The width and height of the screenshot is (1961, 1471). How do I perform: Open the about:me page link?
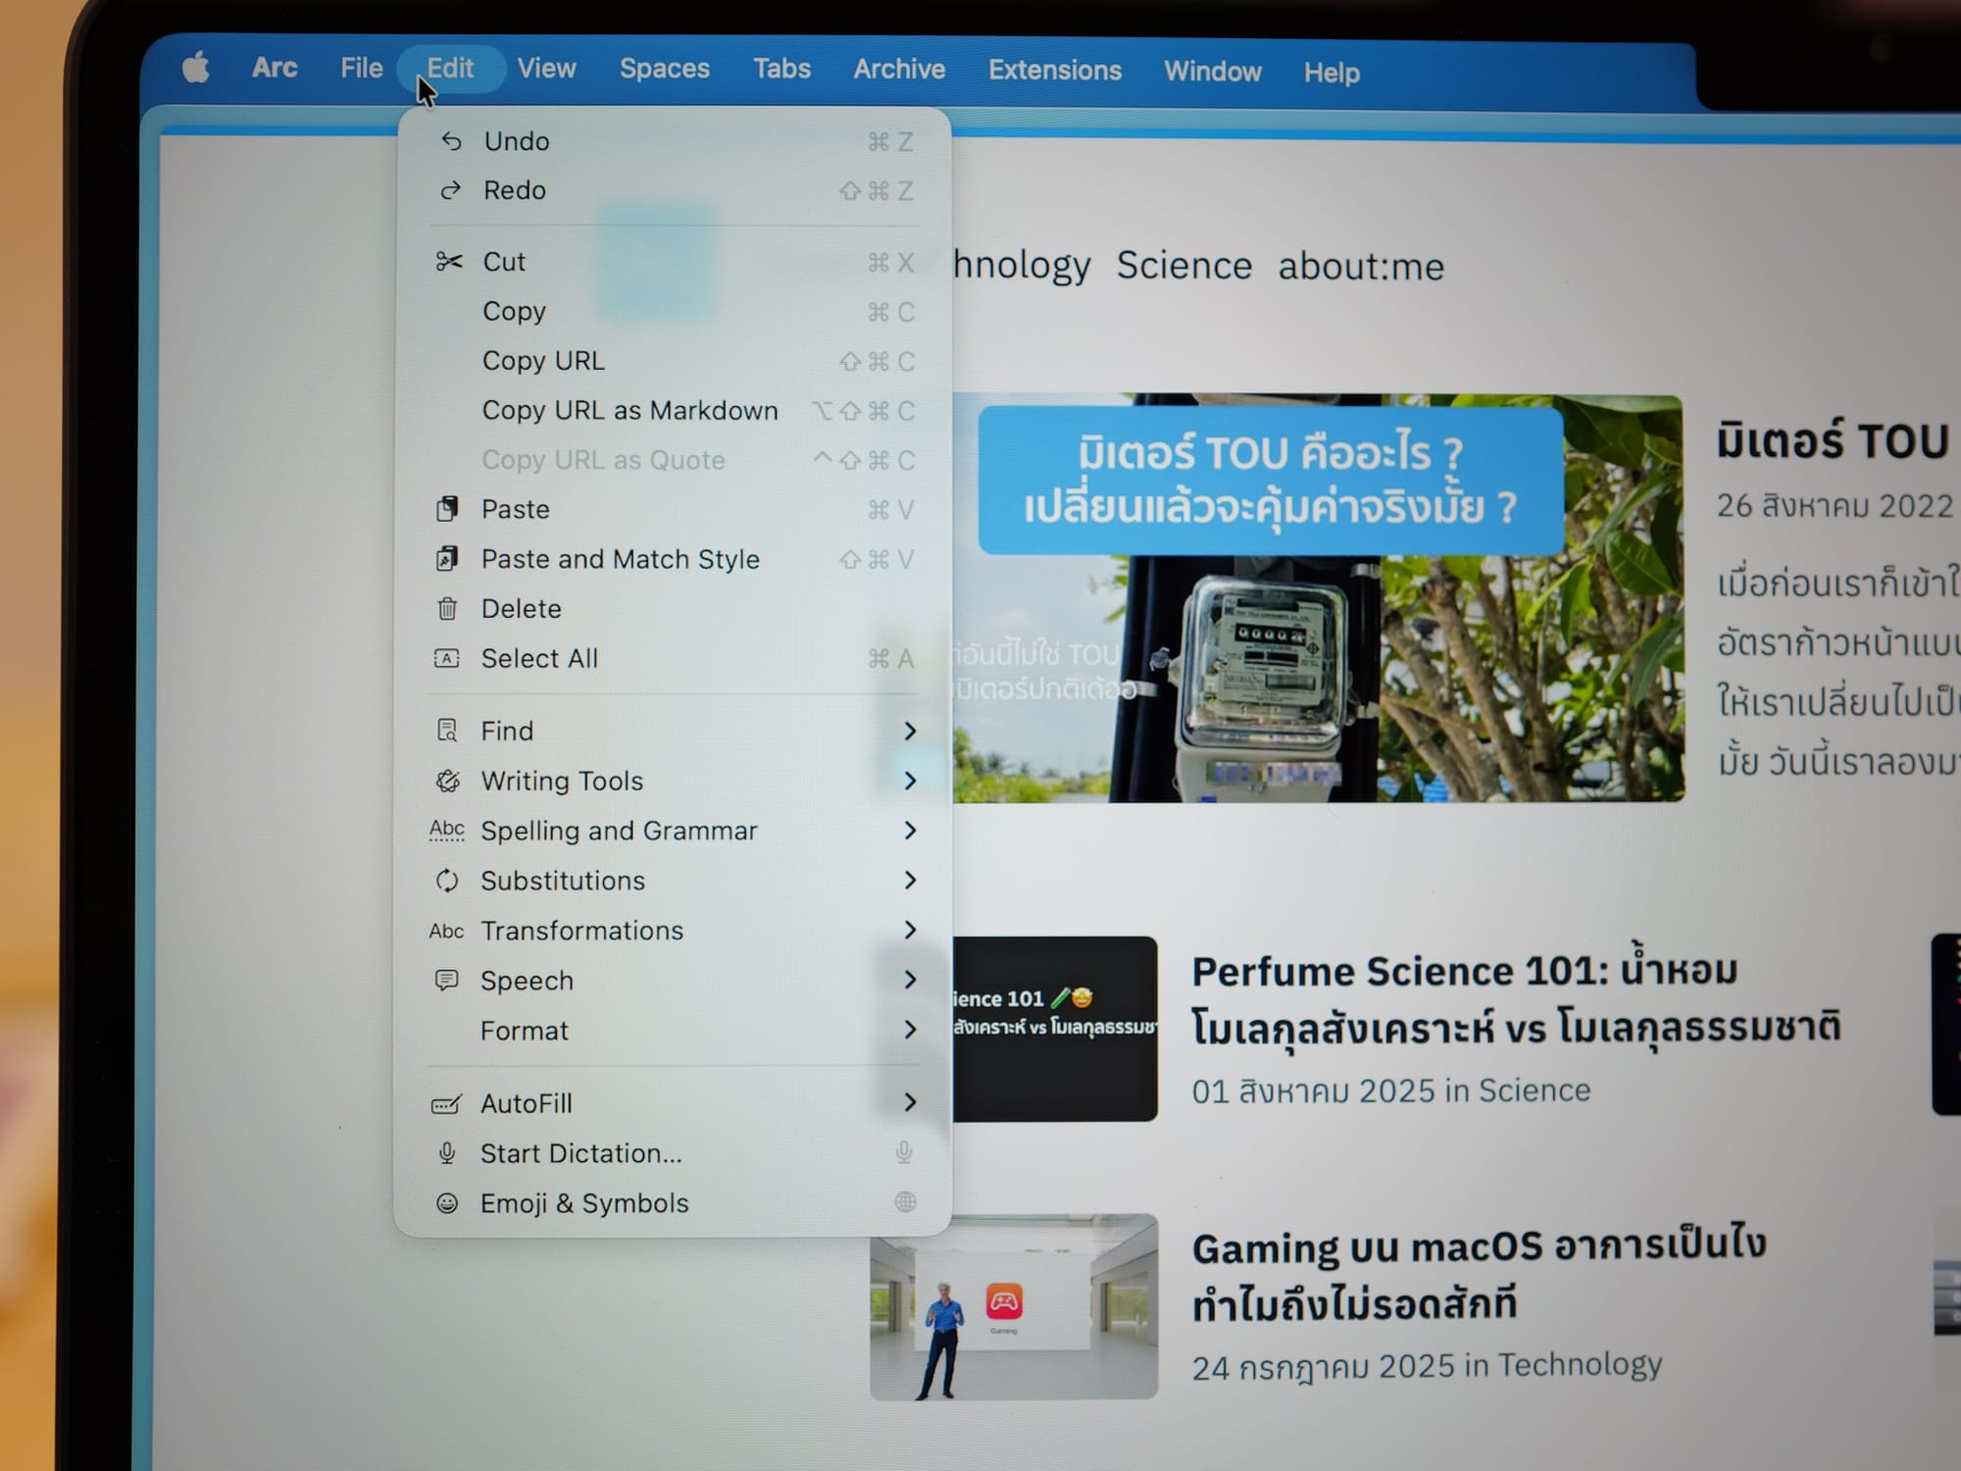point(1361,267)
